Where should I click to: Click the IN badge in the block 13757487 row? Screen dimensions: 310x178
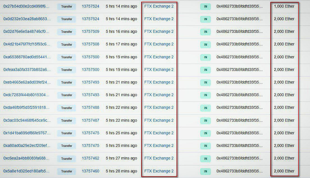[206, 121]
